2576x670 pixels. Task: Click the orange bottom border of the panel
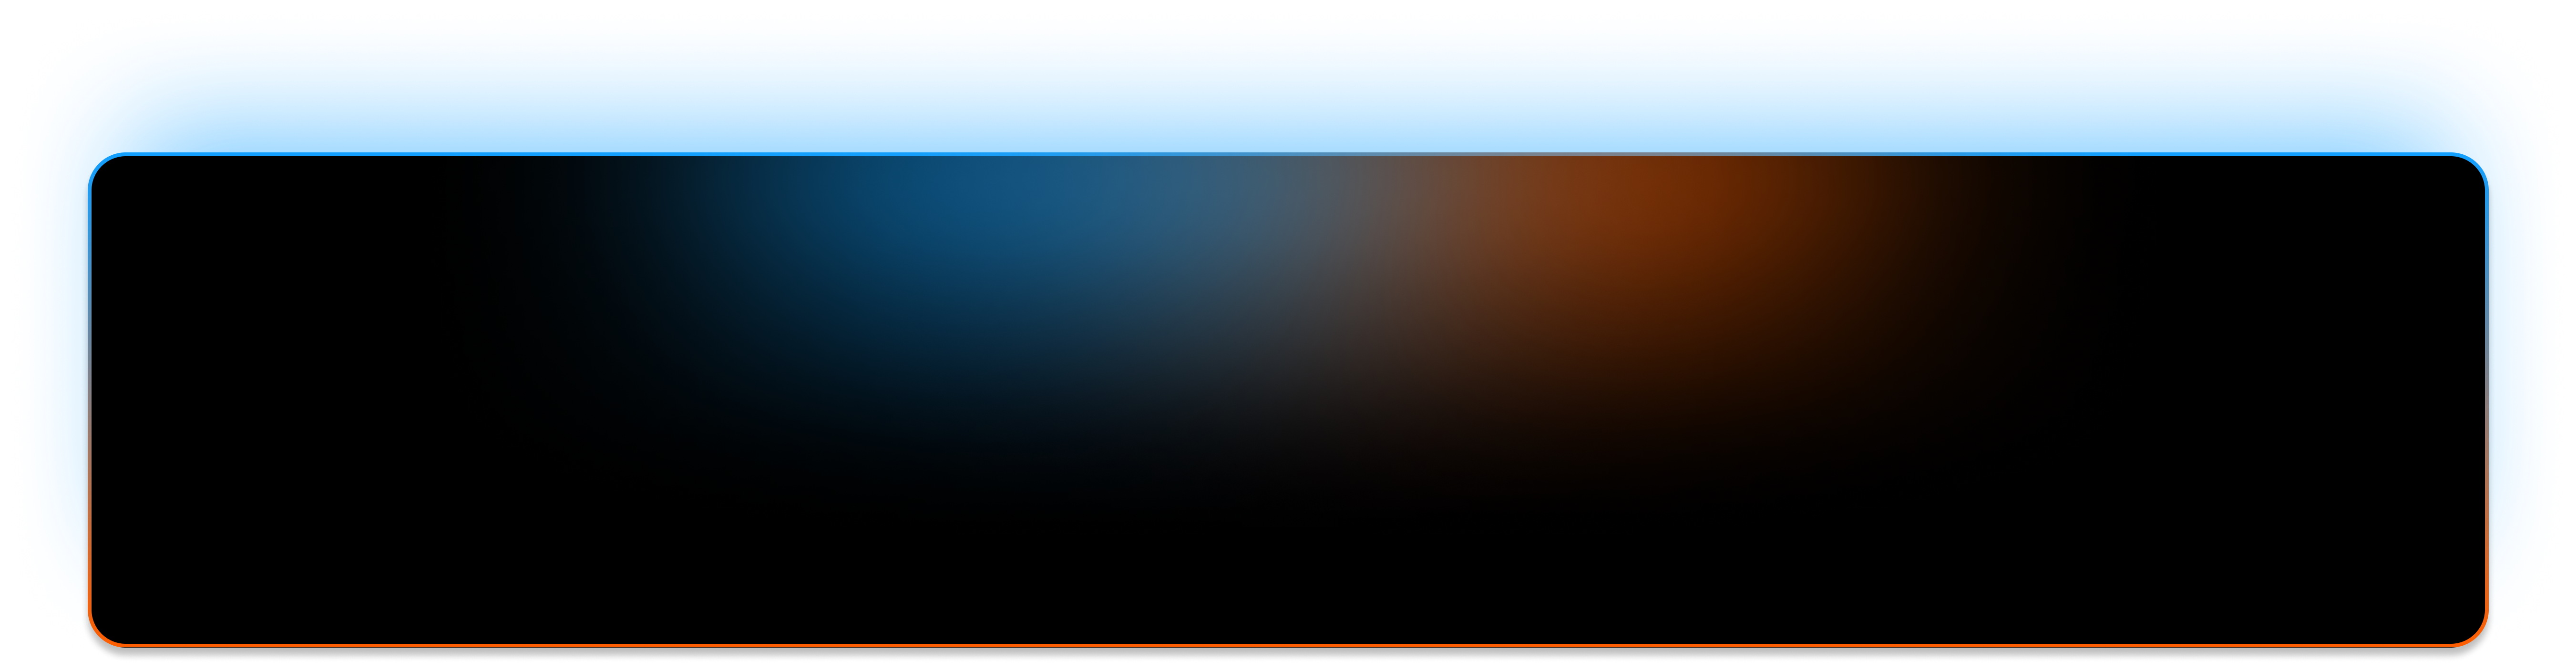point(1288,645)
